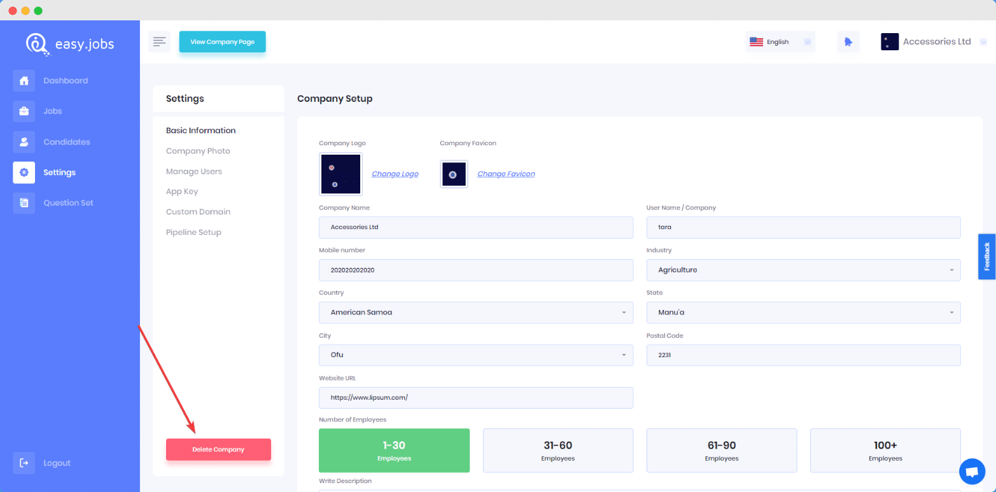
Task: Click the Dashboard home icon
Action: (24, 81)
